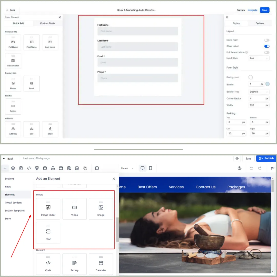277x277 pixels.
Task: Add the FAQ element
Action: point(48,233)
